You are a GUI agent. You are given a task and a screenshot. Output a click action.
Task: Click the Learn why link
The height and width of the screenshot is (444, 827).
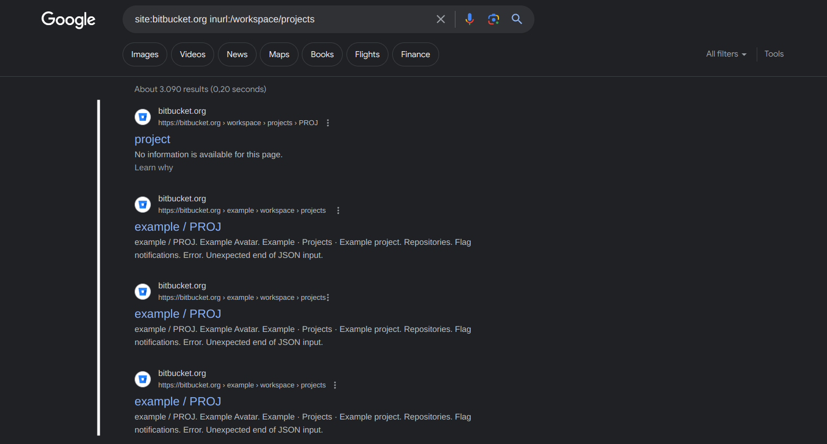click(154, 168)
